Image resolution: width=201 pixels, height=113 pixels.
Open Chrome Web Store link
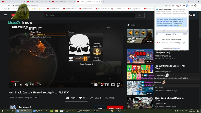coord(163,21)
